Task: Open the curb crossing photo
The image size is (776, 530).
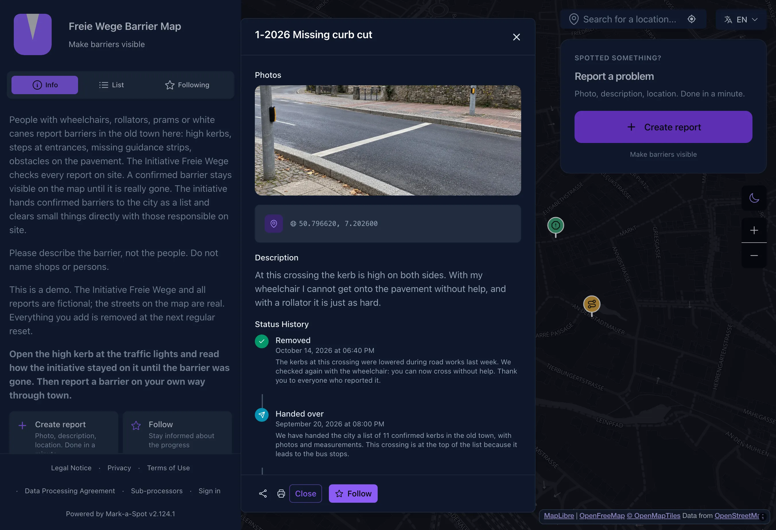Action: click(388, 140)
